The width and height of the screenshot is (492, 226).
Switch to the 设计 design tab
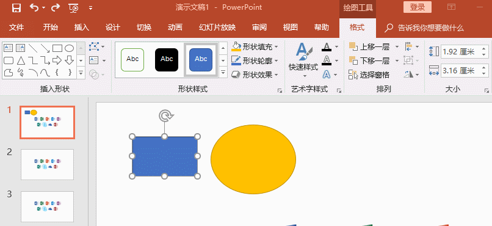click(113, 27)
